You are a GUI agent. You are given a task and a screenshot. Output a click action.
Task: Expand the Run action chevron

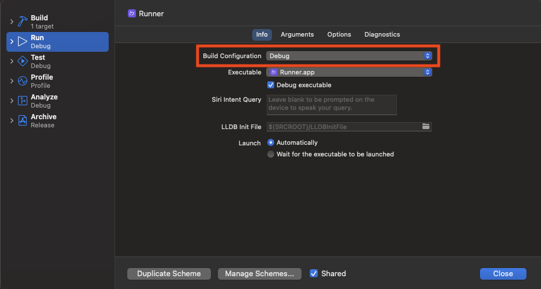[x=12, y=41]
